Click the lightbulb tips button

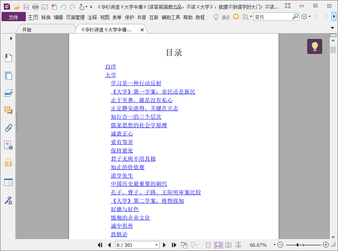tap(314, 46)
